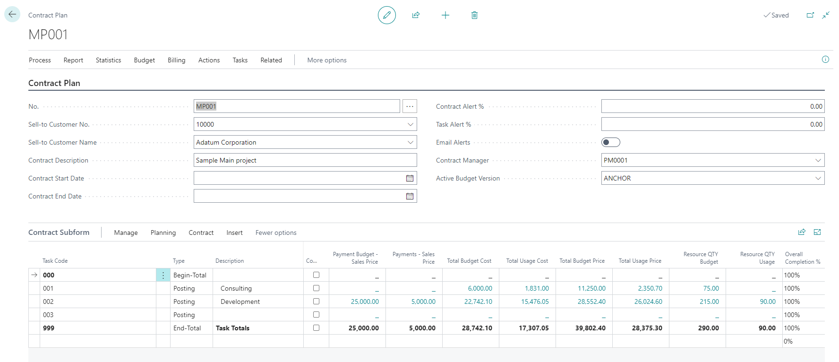Click the Total Budget Cost column header
Viewport: 839px width, 362px height.
(469, 261)
